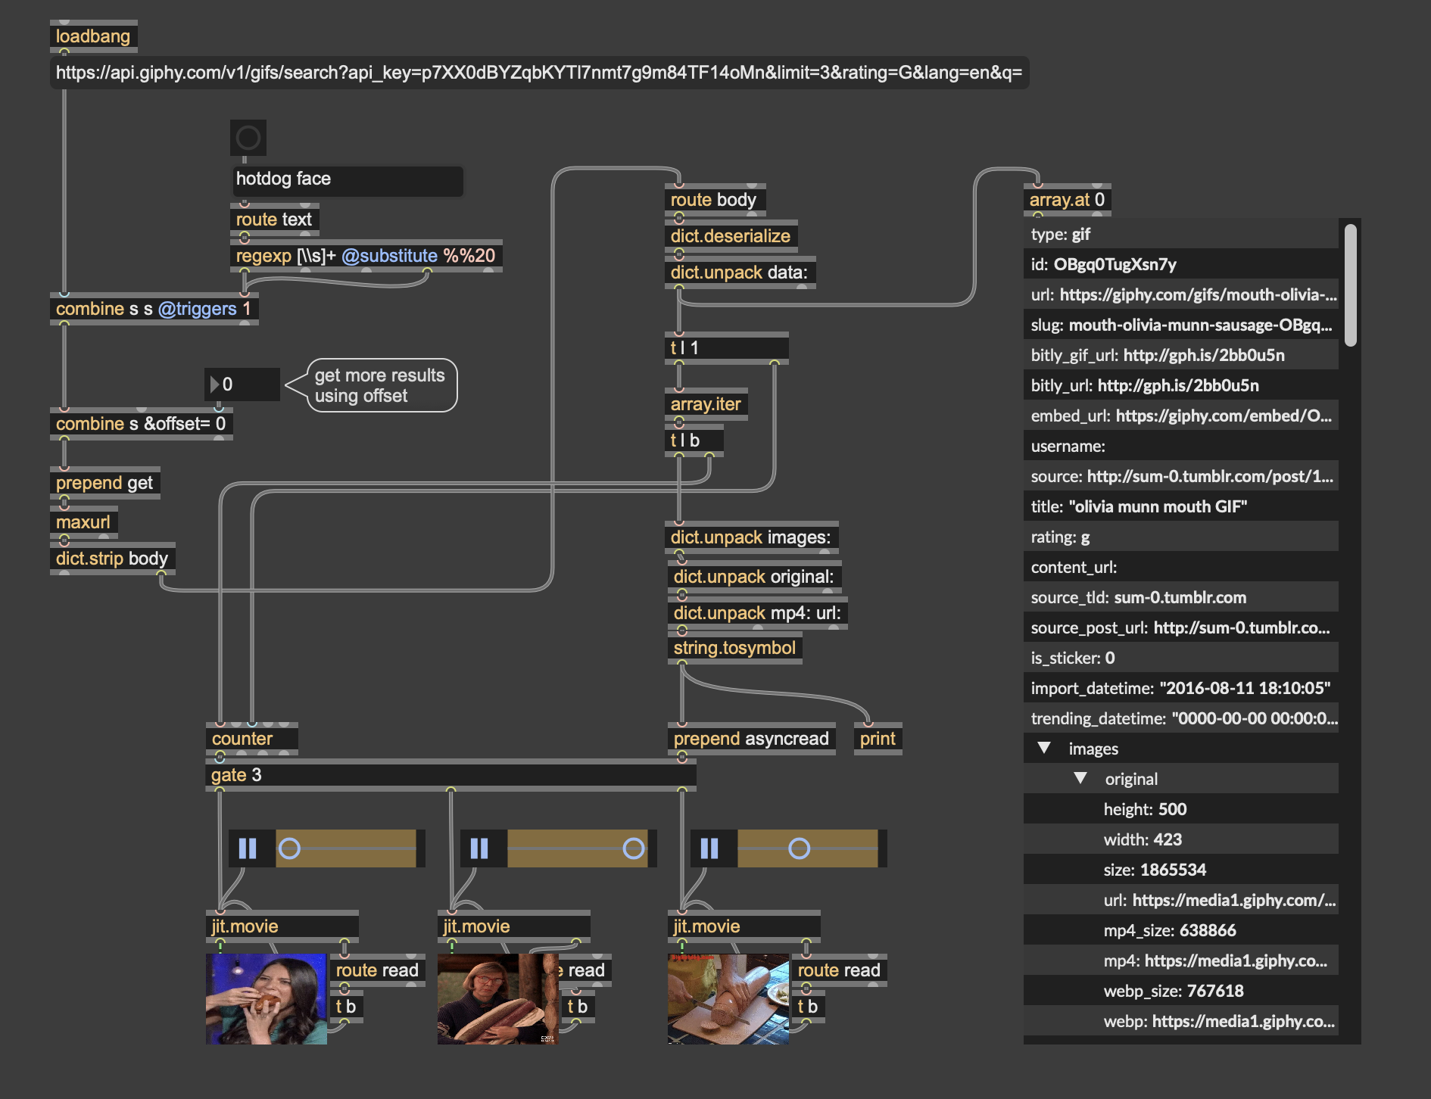Collapse the images dictionary node

pyautogui.click(x=1044, y=748)
